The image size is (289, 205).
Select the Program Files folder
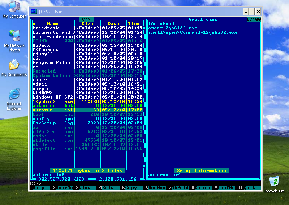pos(51,63)
